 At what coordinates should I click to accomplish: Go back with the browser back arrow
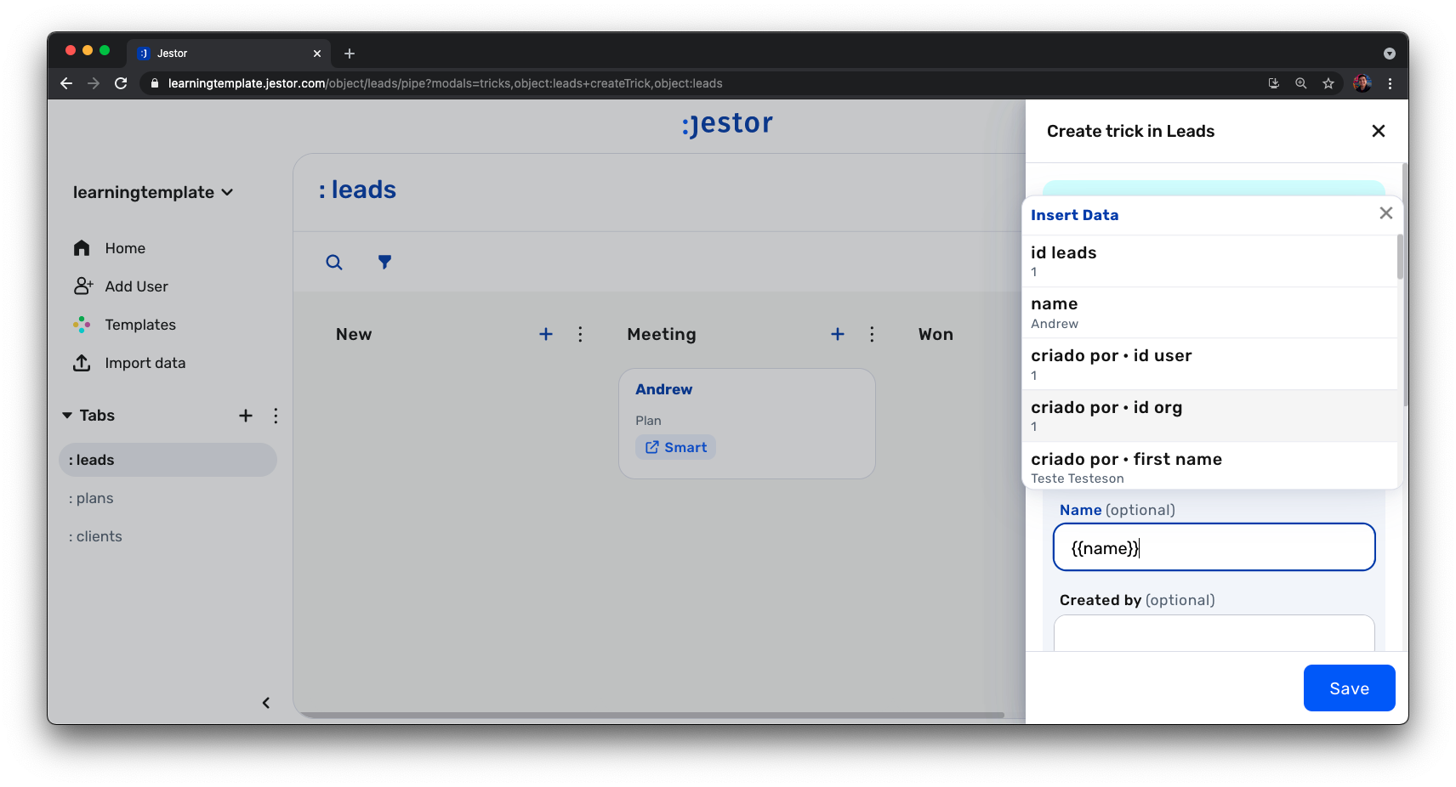66,83
